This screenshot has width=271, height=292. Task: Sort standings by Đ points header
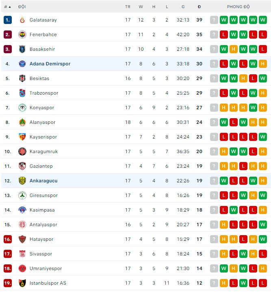click(x=199, y=6)
